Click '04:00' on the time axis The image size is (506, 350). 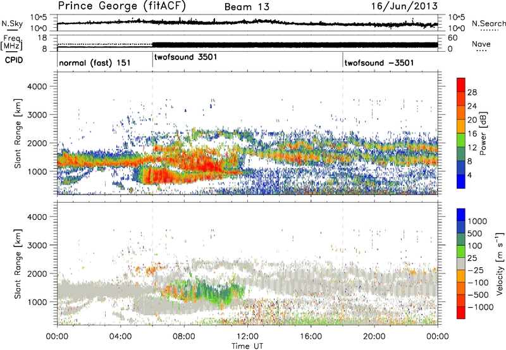(120, 337)
